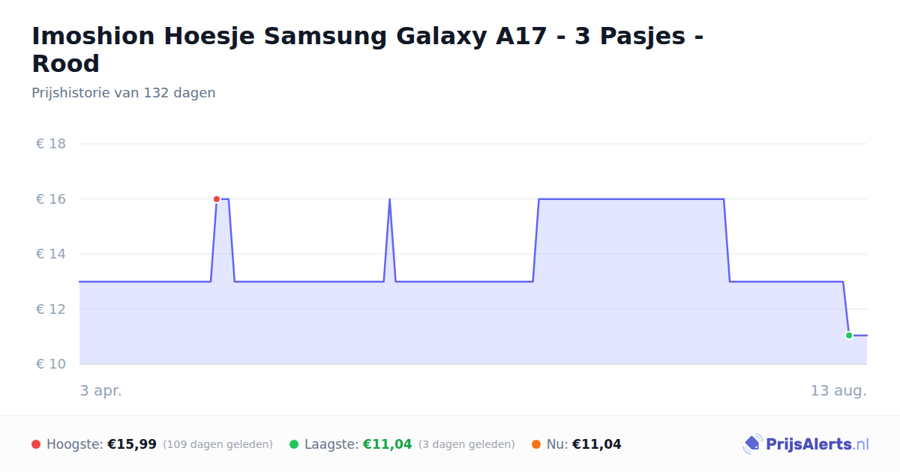The width and height of the screenshot is (900, 472).
Task: Open the PrijsAlerts.nl brand link
Action: pyautogui.click(x=806, y=444)
